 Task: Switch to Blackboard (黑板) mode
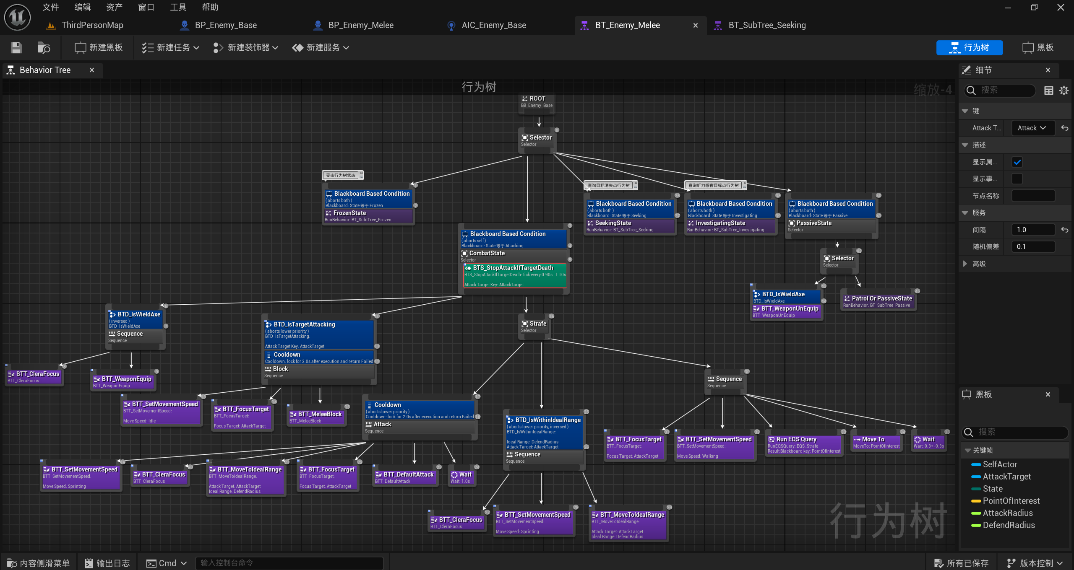[1038, 48]
